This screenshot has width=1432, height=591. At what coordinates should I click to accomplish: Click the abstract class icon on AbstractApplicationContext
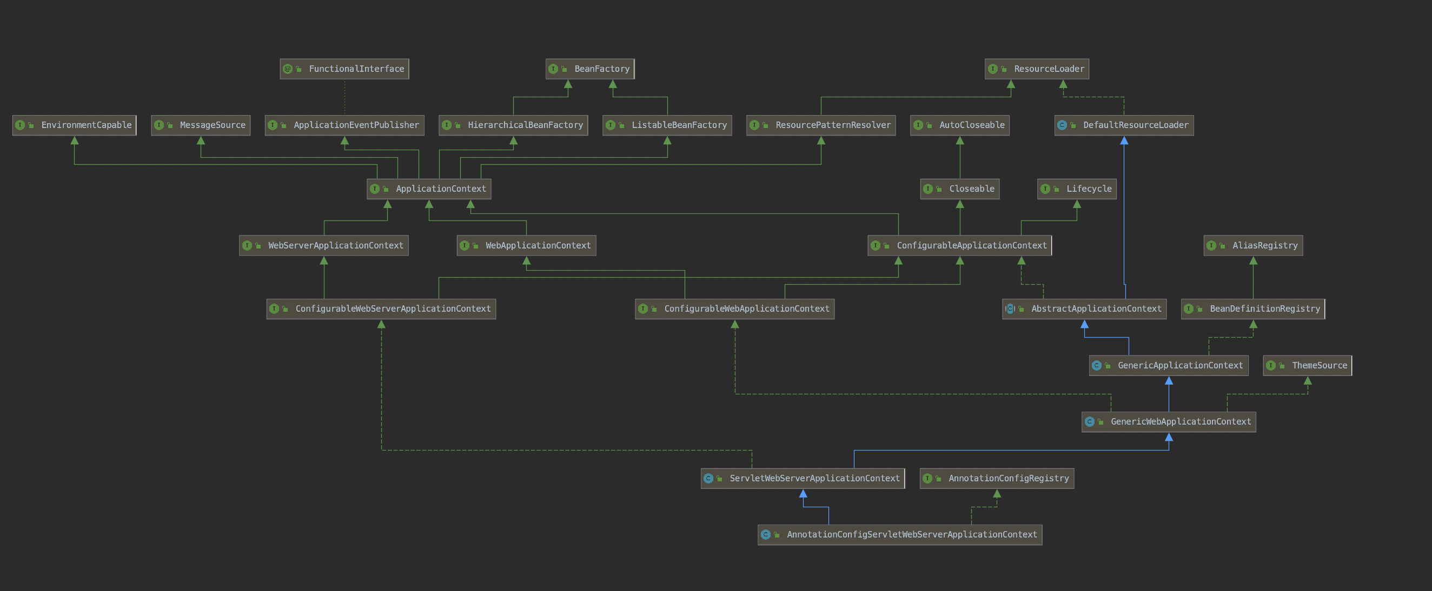[x=1010, y=309]
